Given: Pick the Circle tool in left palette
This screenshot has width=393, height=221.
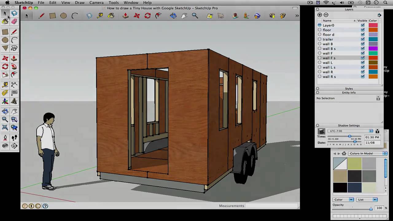Looking at the screenshot, I should point(5,40).
